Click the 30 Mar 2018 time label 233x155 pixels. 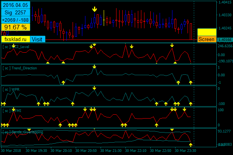(11, 151)
